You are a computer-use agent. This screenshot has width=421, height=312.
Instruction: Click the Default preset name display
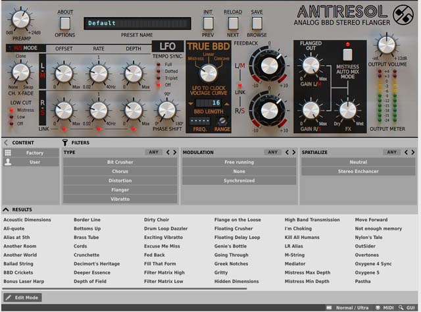[x=137, y=23]
